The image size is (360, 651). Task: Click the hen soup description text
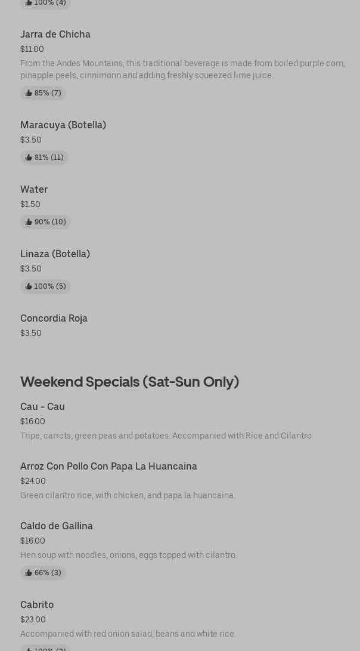coord(129,556)
